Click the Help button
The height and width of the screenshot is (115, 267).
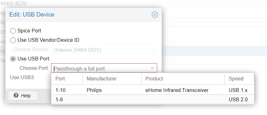tap(23, 95)
